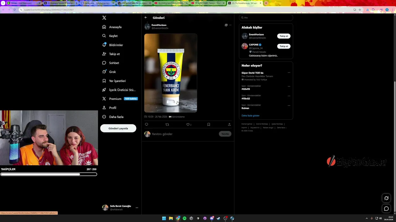The height and width of the screenshot is (222, 396).
Task: Open options for Süper Derbi TOD'da trend
Action: [289, 73]
